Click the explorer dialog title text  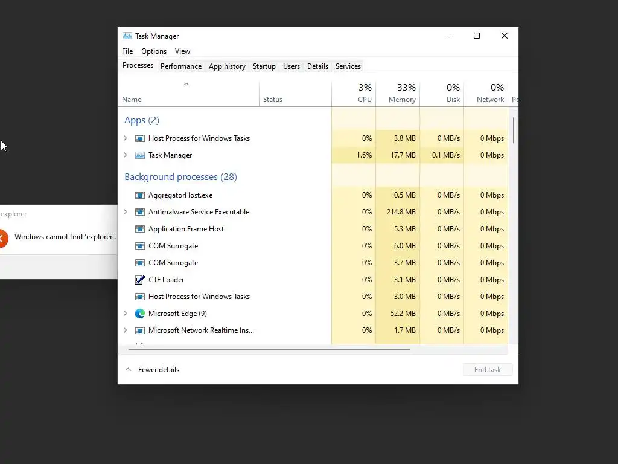(x=13, y=214)
